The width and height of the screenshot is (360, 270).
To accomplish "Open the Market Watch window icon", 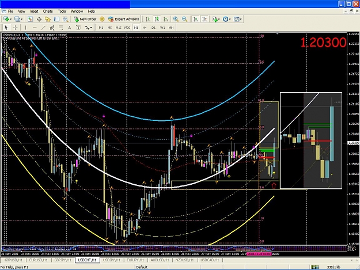I will point(30,19).
